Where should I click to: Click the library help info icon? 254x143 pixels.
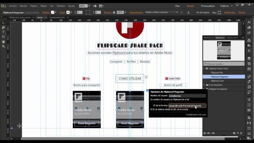[x=204, y=133]
